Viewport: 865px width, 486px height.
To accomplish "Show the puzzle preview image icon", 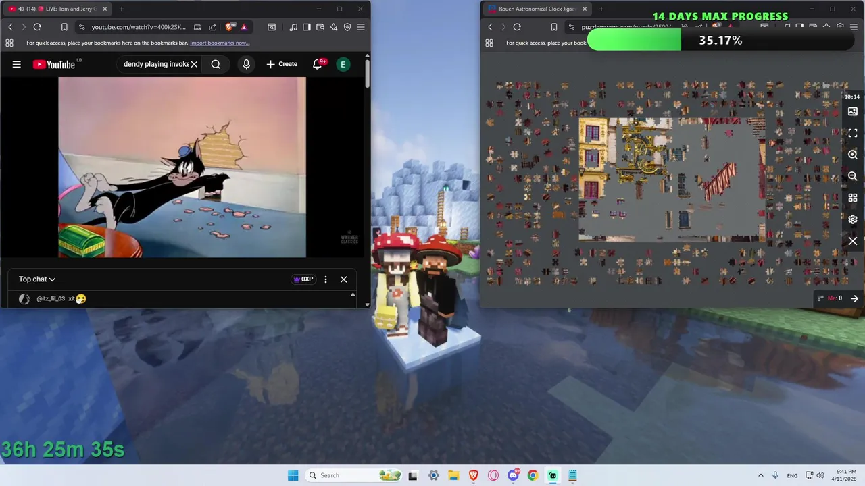I will tap(853, 111).
